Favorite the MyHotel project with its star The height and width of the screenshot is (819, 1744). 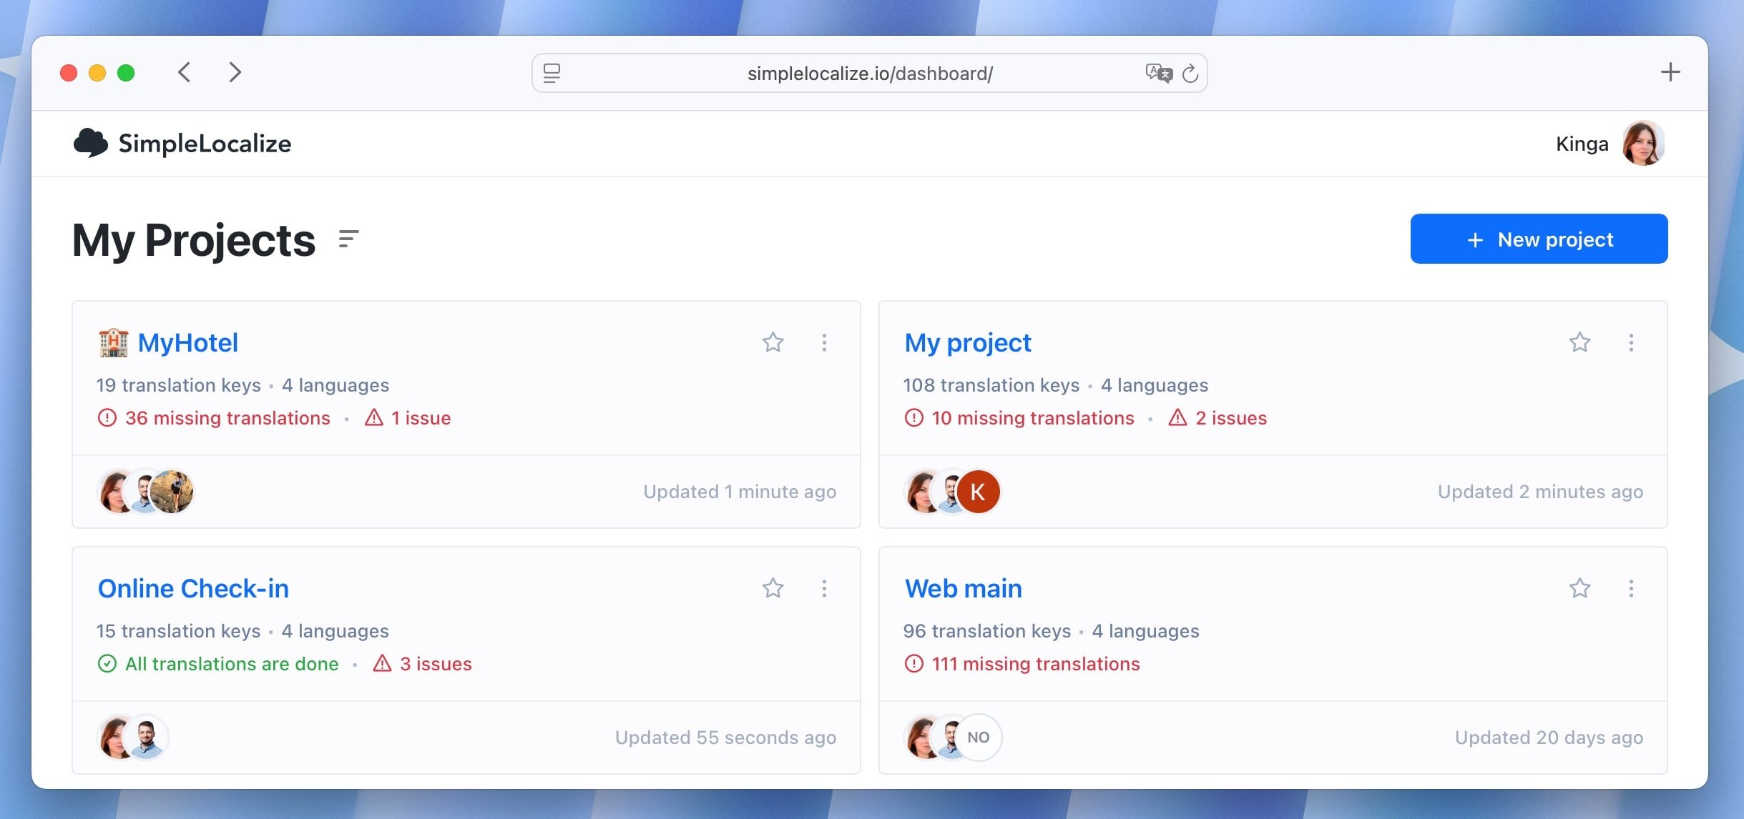coord(773,343)
